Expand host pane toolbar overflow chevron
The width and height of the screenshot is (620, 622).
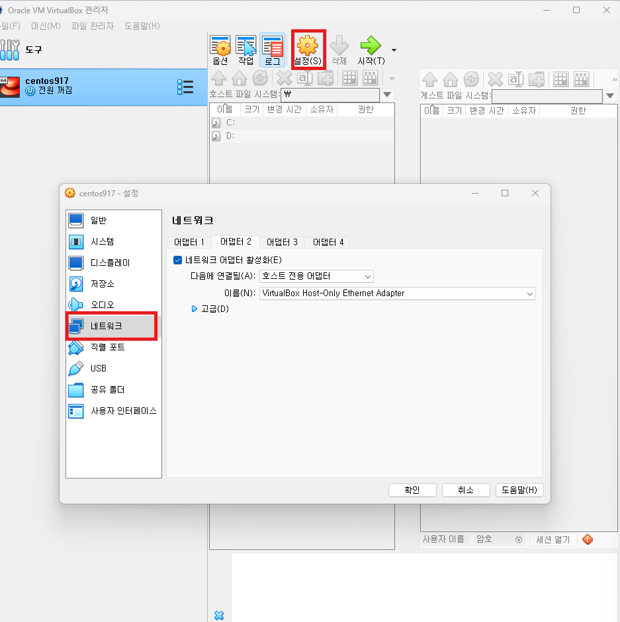[x=392, y=78]
